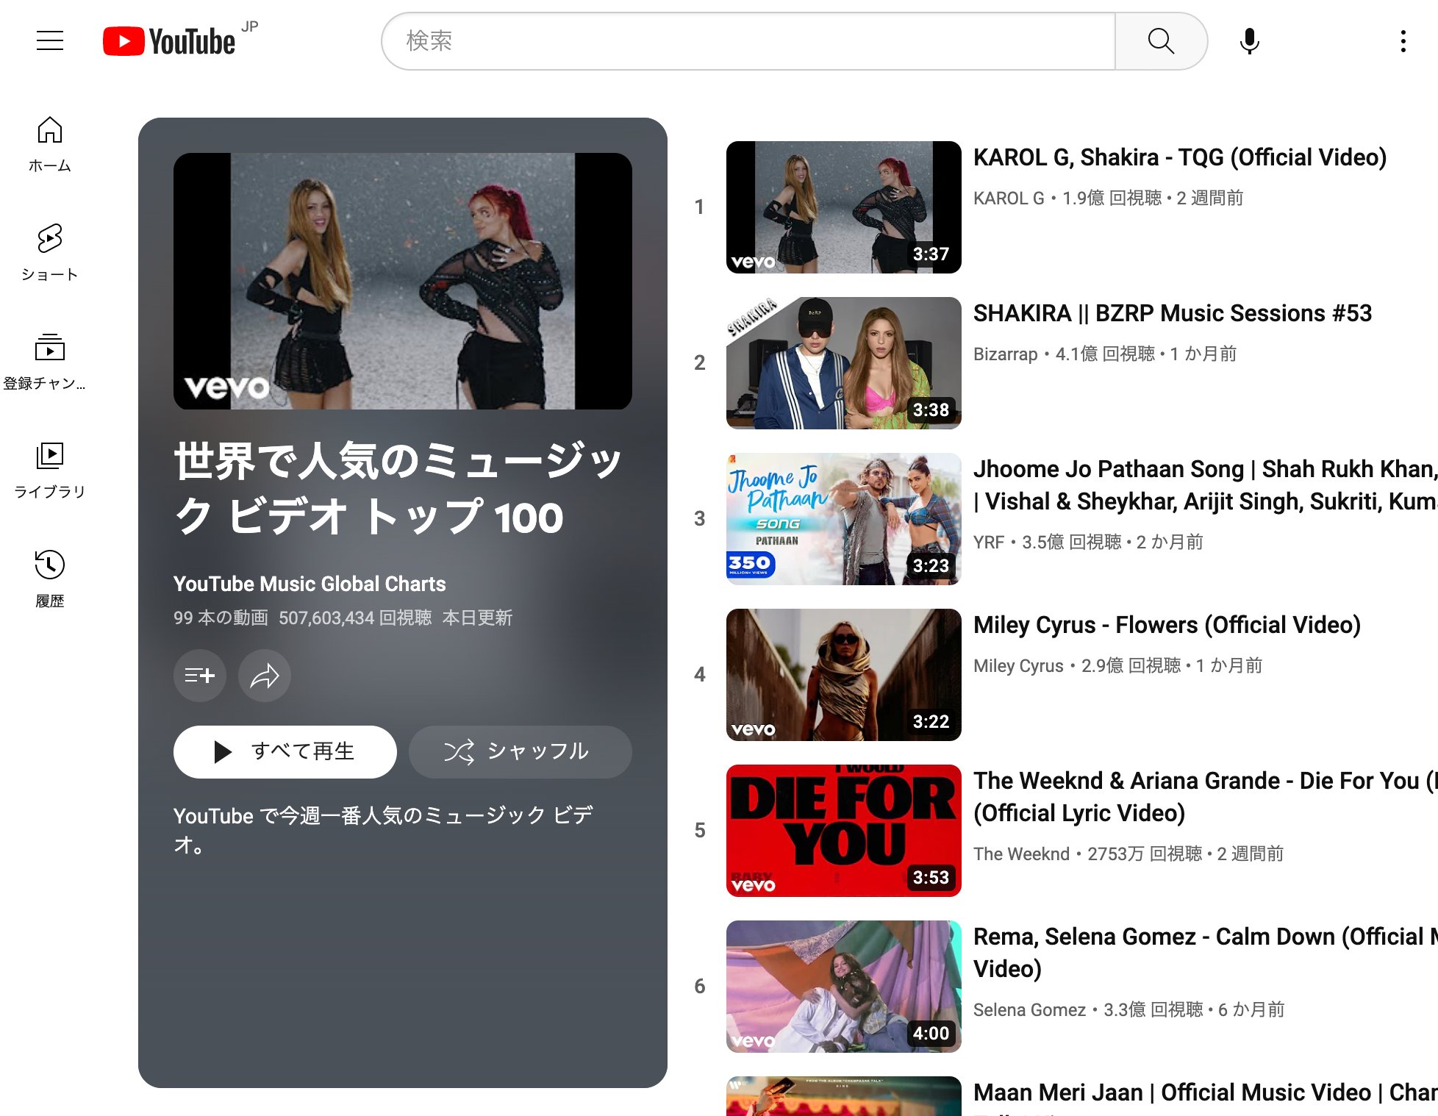Click the search magnifier button
The image size is (1438, 1116).
tap(1161, 41)
